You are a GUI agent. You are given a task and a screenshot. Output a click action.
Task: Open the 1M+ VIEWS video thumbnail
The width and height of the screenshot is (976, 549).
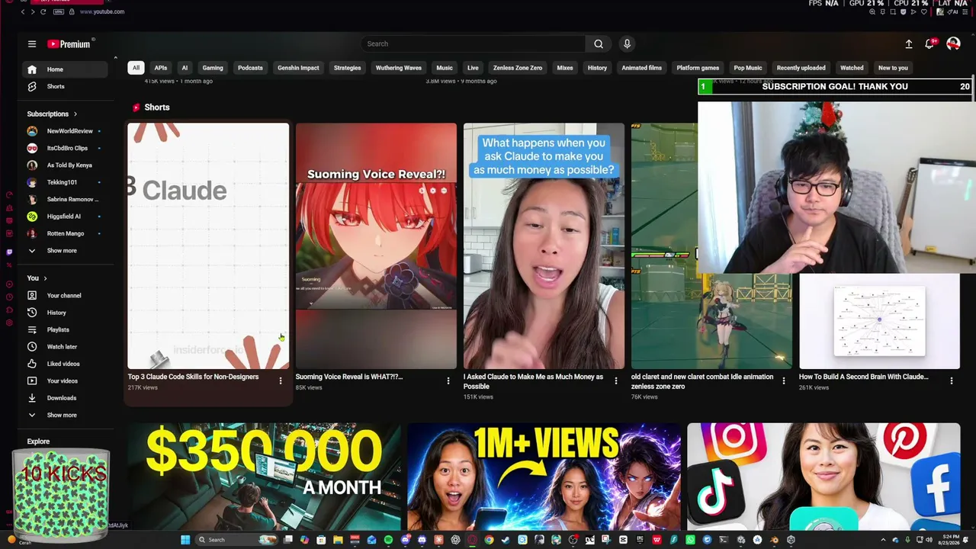click(x=544, y=477)
